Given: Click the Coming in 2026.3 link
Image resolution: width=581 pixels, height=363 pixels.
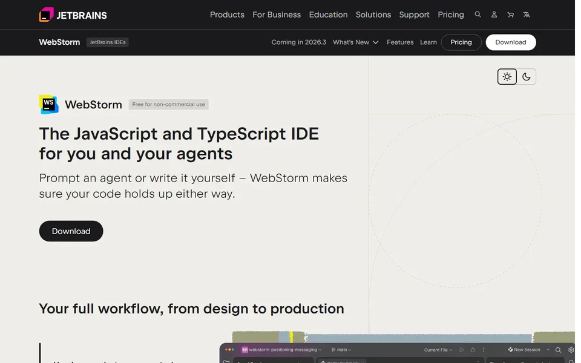Looking at the screenshot, I should click(x=298, y=42).
